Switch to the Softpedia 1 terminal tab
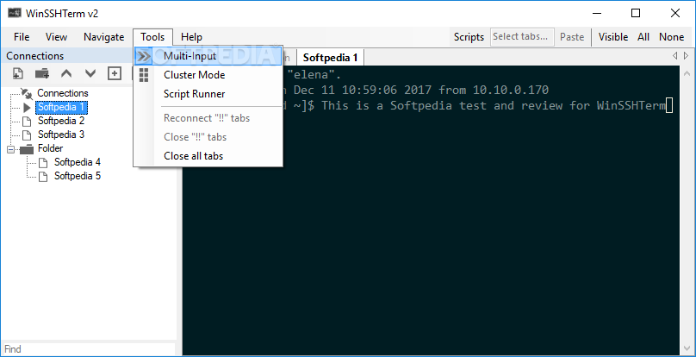 coord(330,58)
